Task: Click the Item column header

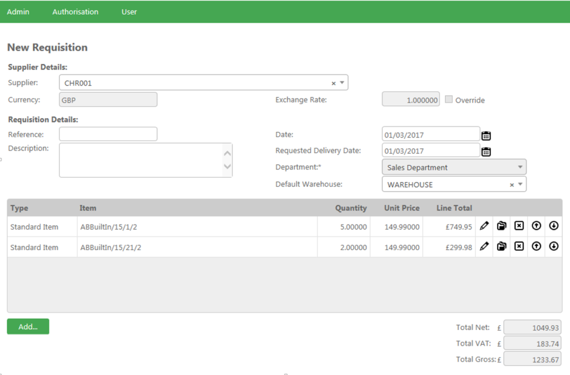Action: point(88,208)
